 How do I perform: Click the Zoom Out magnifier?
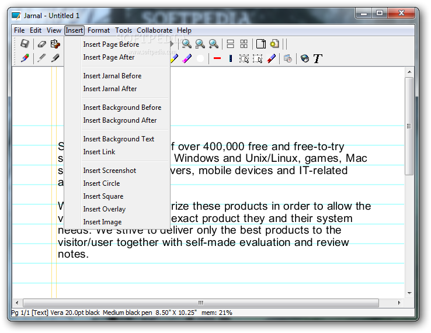pos(187,44)
